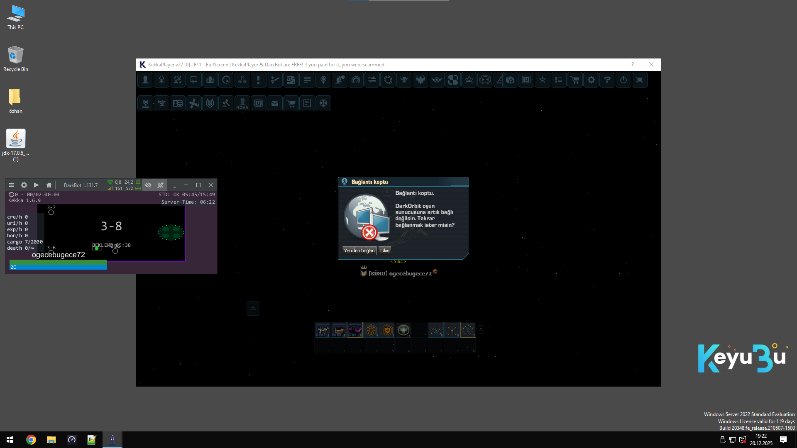Image resolution: width=797 pixels, height=448 pixels.
Task: Click the trophy with wings icon
Action: coord(404,80)
